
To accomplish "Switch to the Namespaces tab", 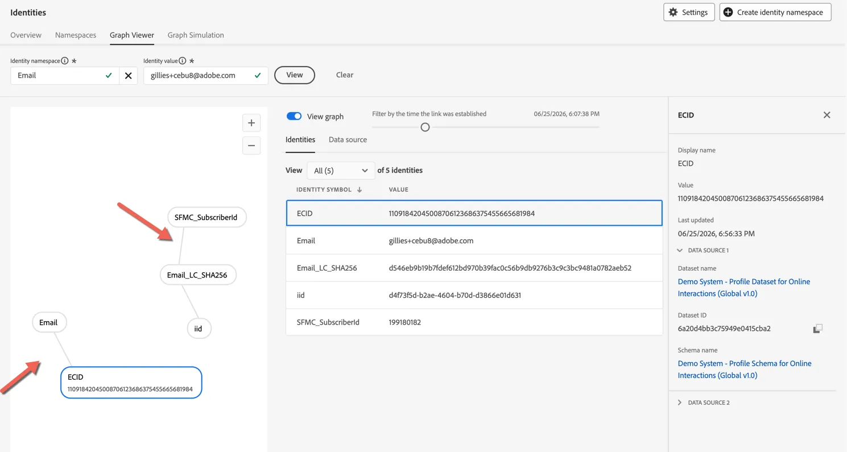I will (x=76, y=35).
